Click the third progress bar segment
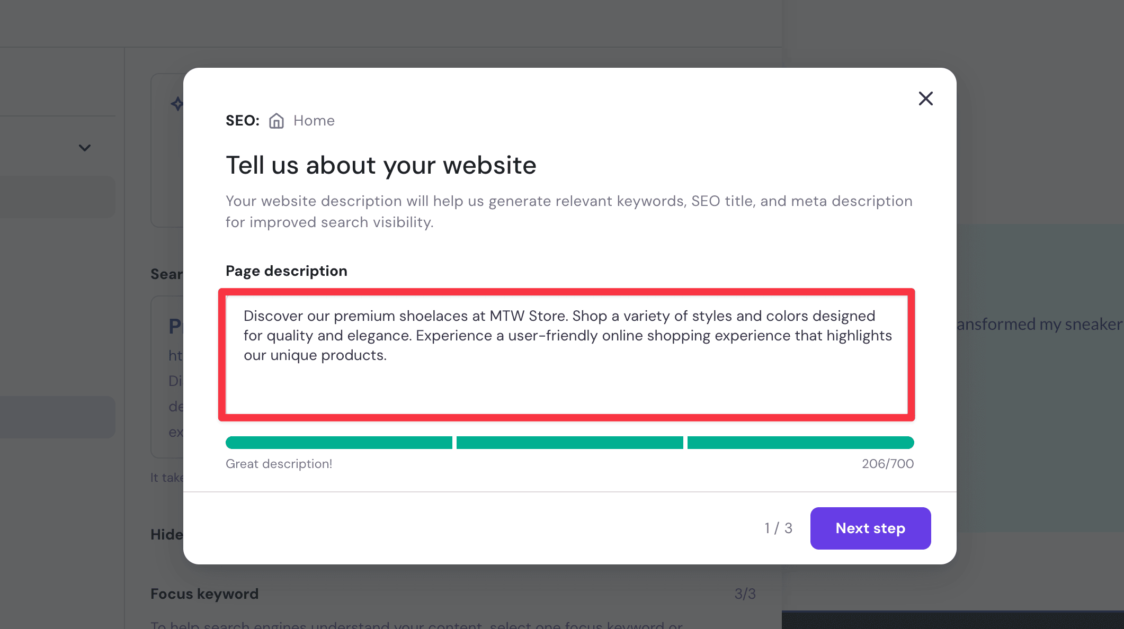The image size is (1124, 629). [x=800, y=442]
